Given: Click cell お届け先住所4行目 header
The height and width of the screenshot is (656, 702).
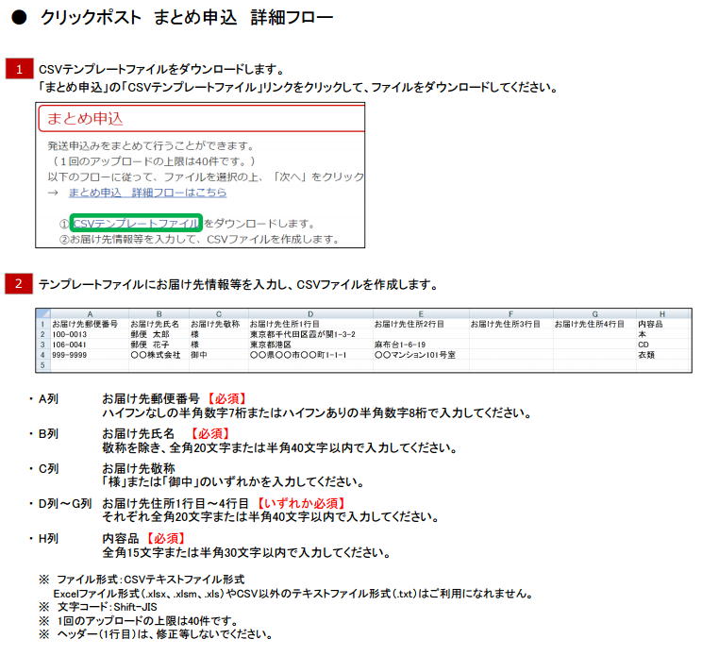Looking at the screenshot, I should (x=594, y=324).
